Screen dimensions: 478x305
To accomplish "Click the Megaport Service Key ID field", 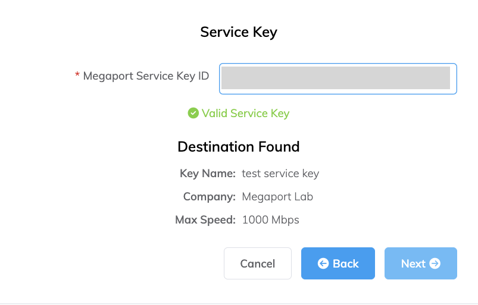I will point(338,78).
